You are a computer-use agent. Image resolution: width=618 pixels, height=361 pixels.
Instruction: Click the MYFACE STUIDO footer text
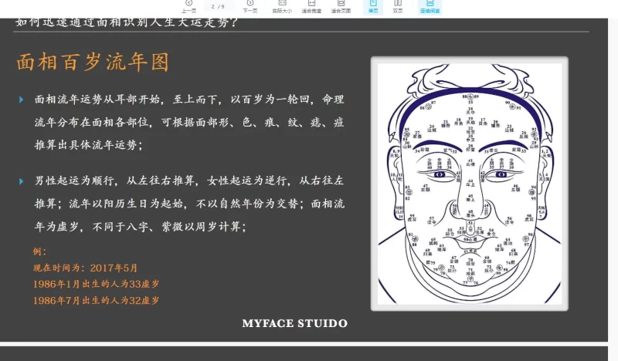click(x=294, y=324)
